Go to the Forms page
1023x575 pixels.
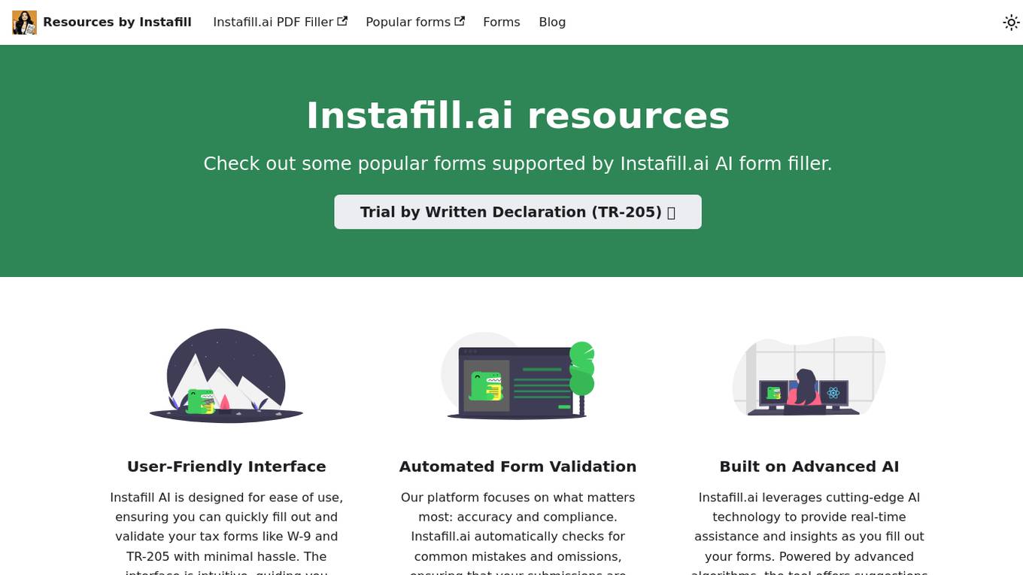pos(502,23)
